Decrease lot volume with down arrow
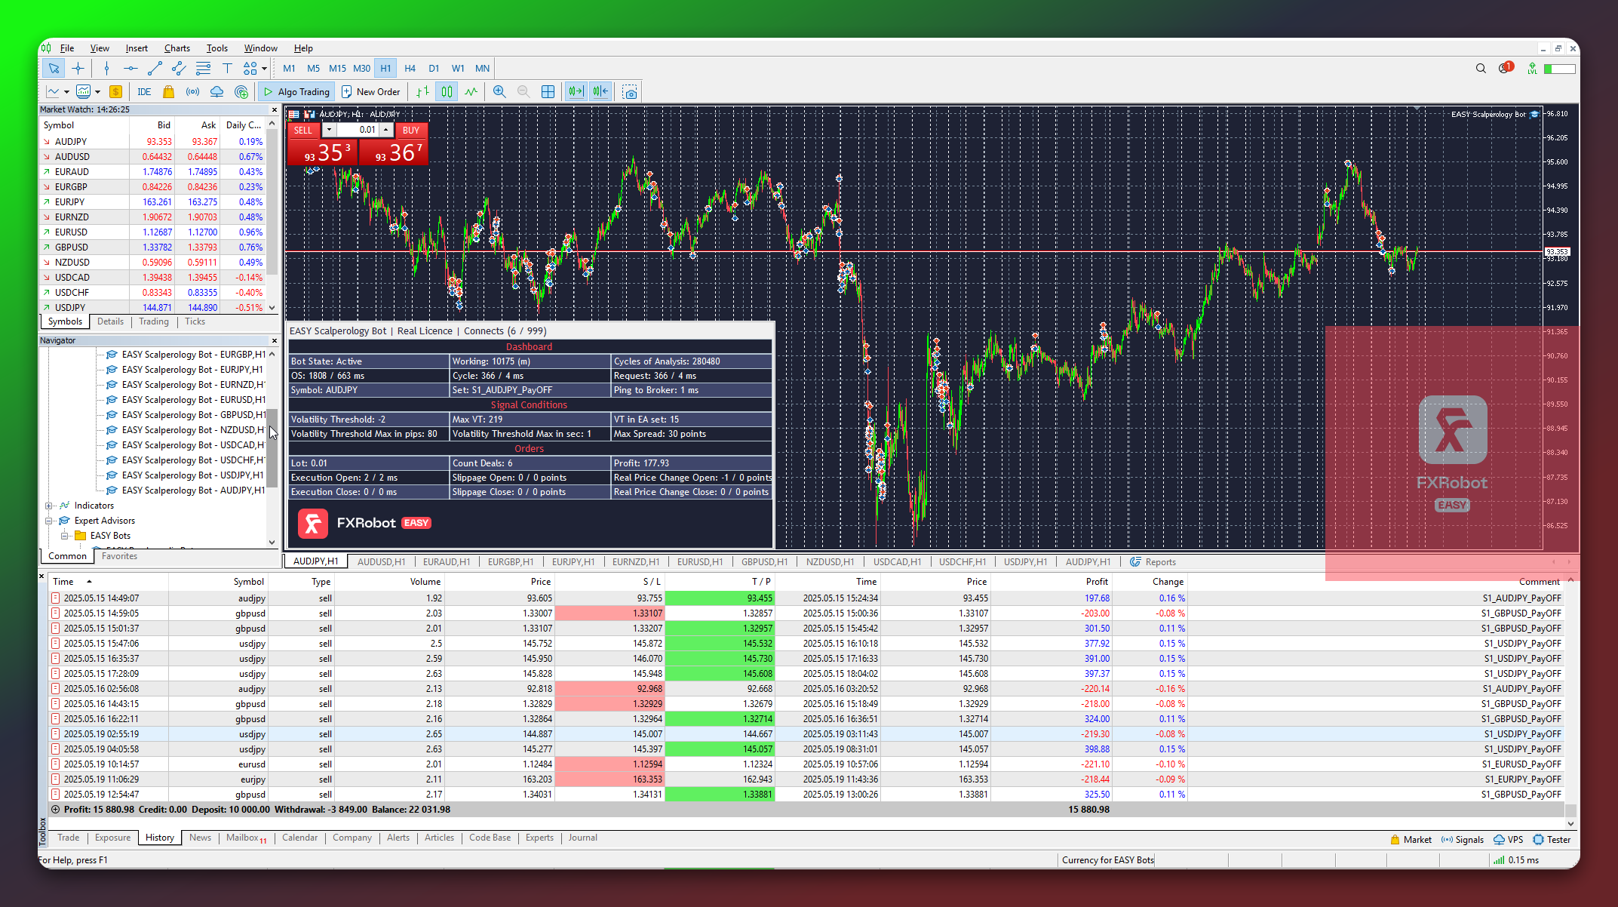This screenshot has height=907, width=1618. [329, 130]
